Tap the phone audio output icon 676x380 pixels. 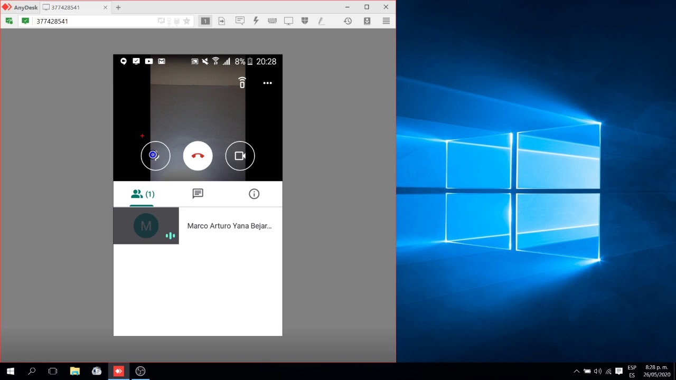(x=242, y=82)
